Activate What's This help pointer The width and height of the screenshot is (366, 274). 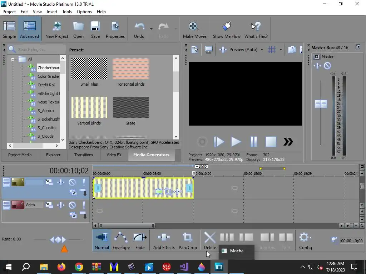click(256, 29)
